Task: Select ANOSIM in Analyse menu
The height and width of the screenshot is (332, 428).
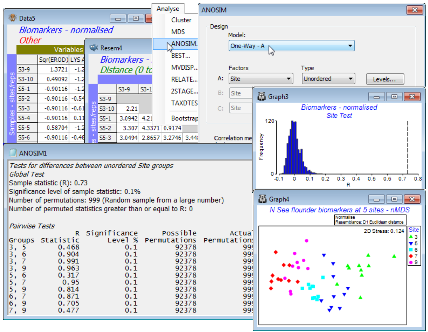Action: click(x=175, y=44)
